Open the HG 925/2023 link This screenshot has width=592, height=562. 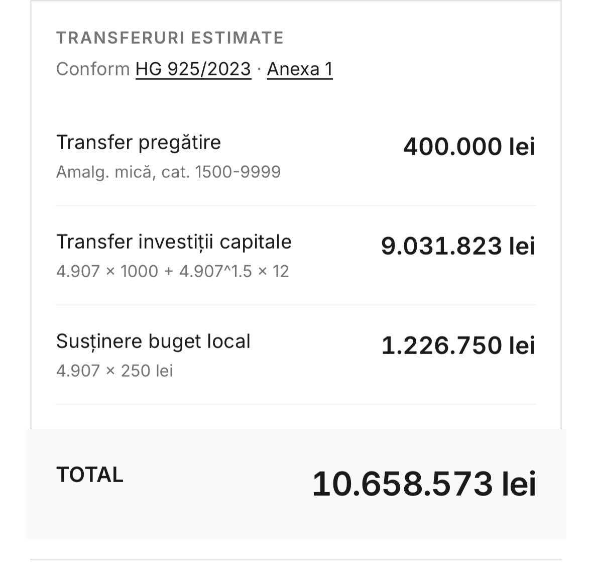193,69
